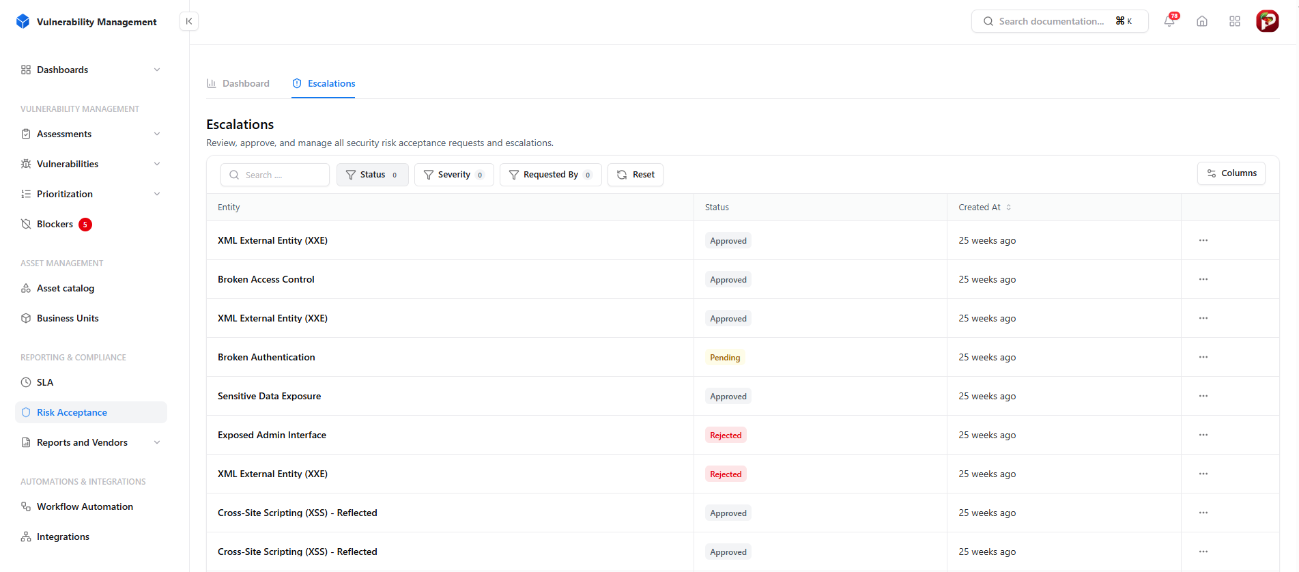Open the apps grid icon
1299x572 pixels.
pos(1235,21)
